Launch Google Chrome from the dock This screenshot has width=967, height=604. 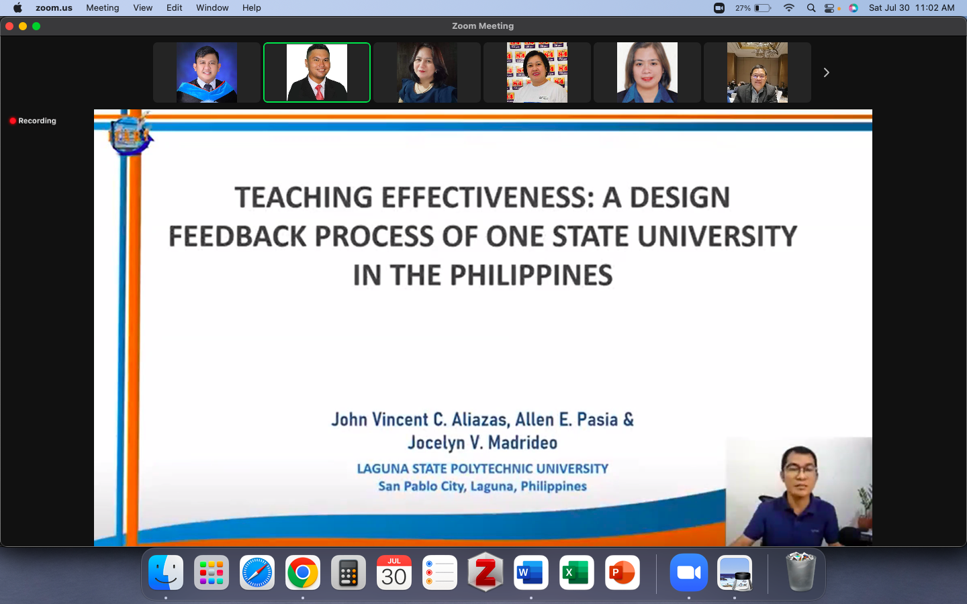[x=302, y=572]
